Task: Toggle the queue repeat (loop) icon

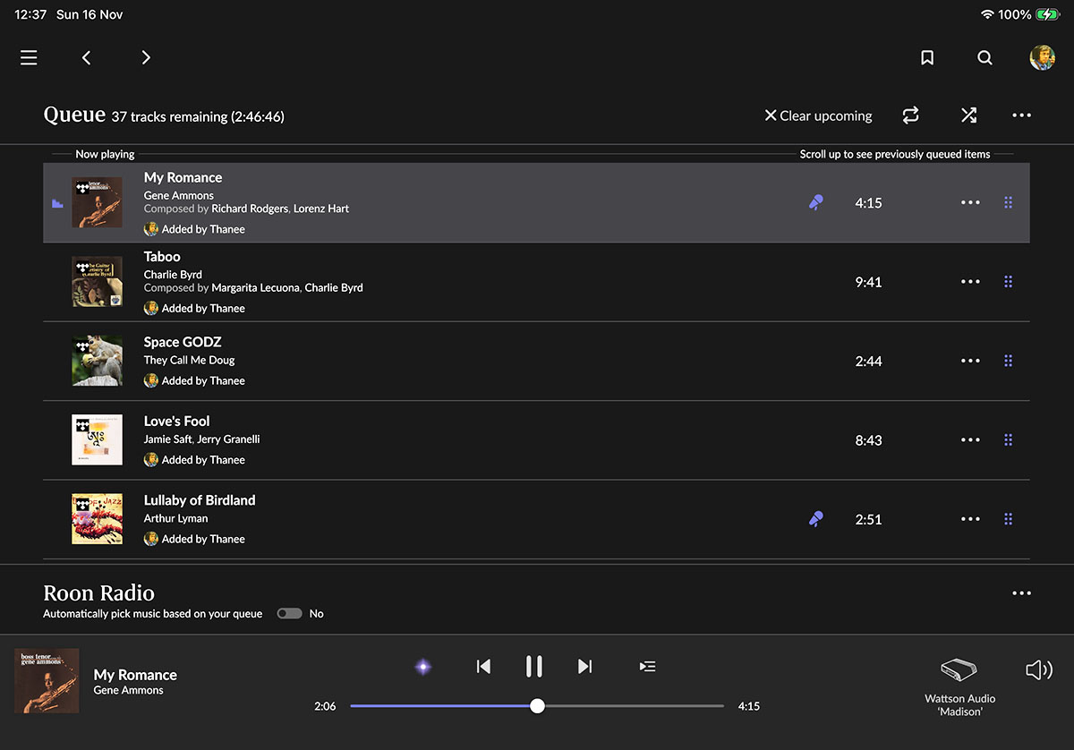Action: pyautogui.click(x=911, y=115)
